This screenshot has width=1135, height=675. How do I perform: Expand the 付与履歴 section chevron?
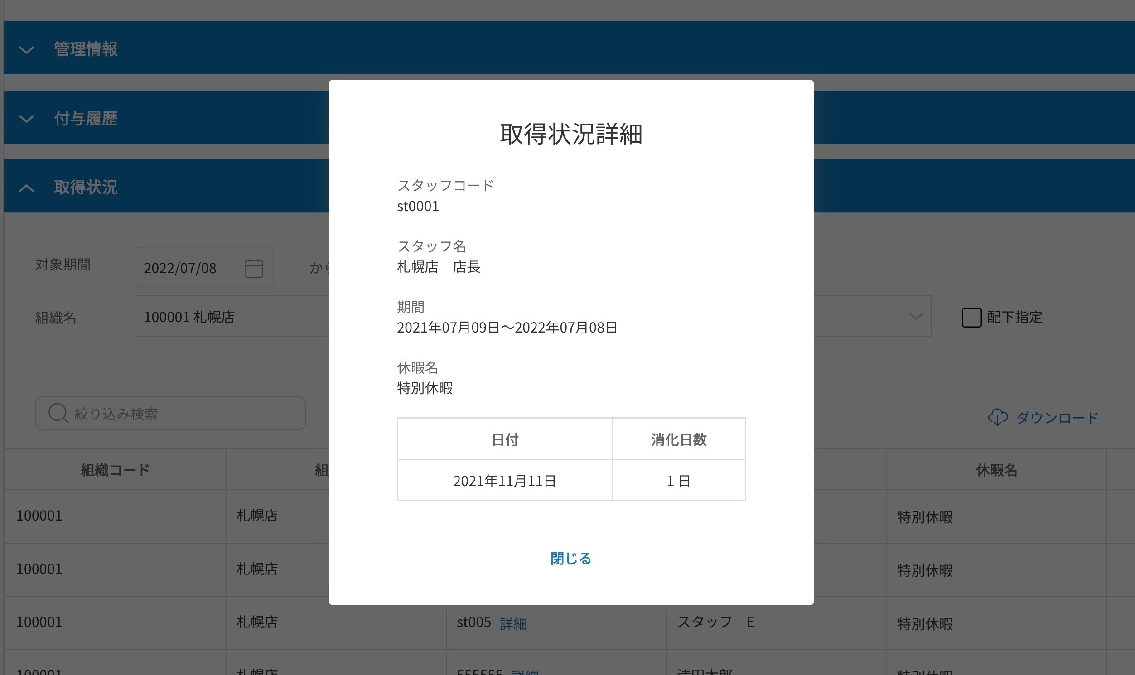click(x=26, y=119)
